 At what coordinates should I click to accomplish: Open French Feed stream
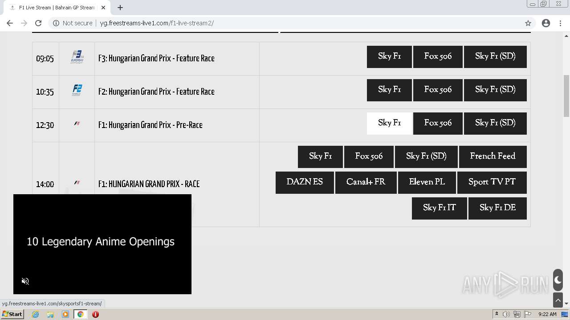click(x=493, y=156)
